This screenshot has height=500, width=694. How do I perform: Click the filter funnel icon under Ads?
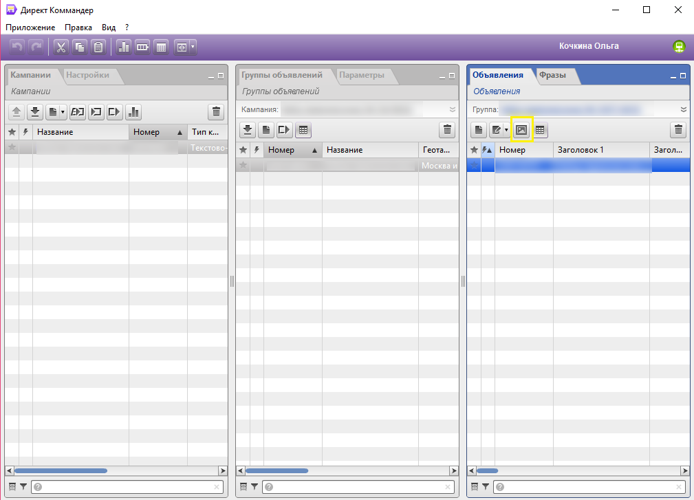point(486,487)
